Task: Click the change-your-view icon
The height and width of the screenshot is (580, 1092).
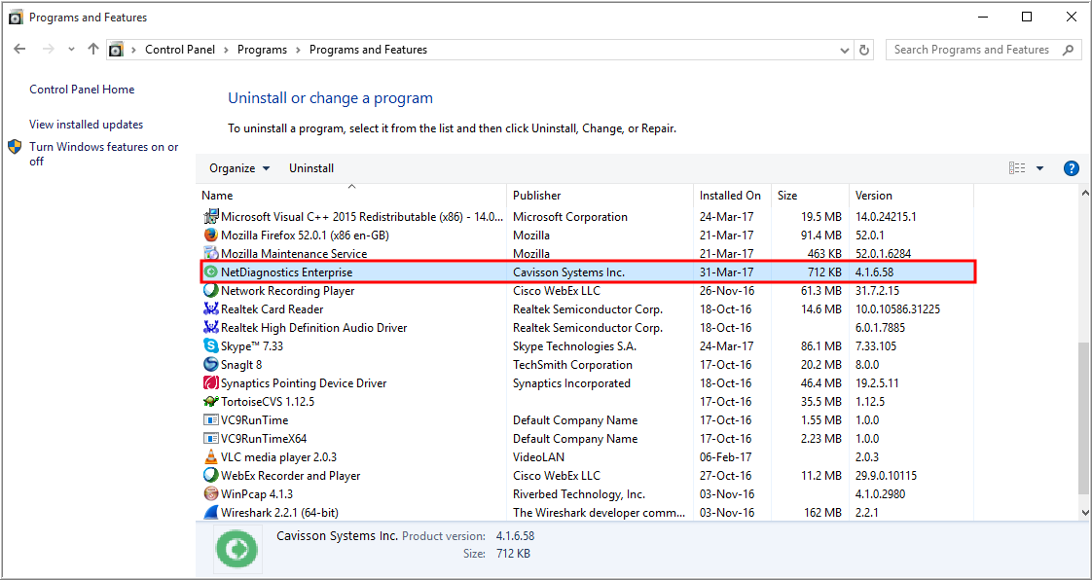Action: click(1017, 167)
